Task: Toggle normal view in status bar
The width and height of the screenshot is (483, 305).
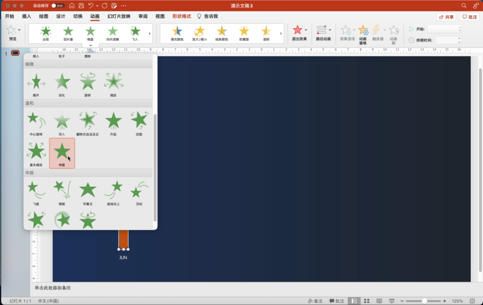Action: tap(354, 301)
